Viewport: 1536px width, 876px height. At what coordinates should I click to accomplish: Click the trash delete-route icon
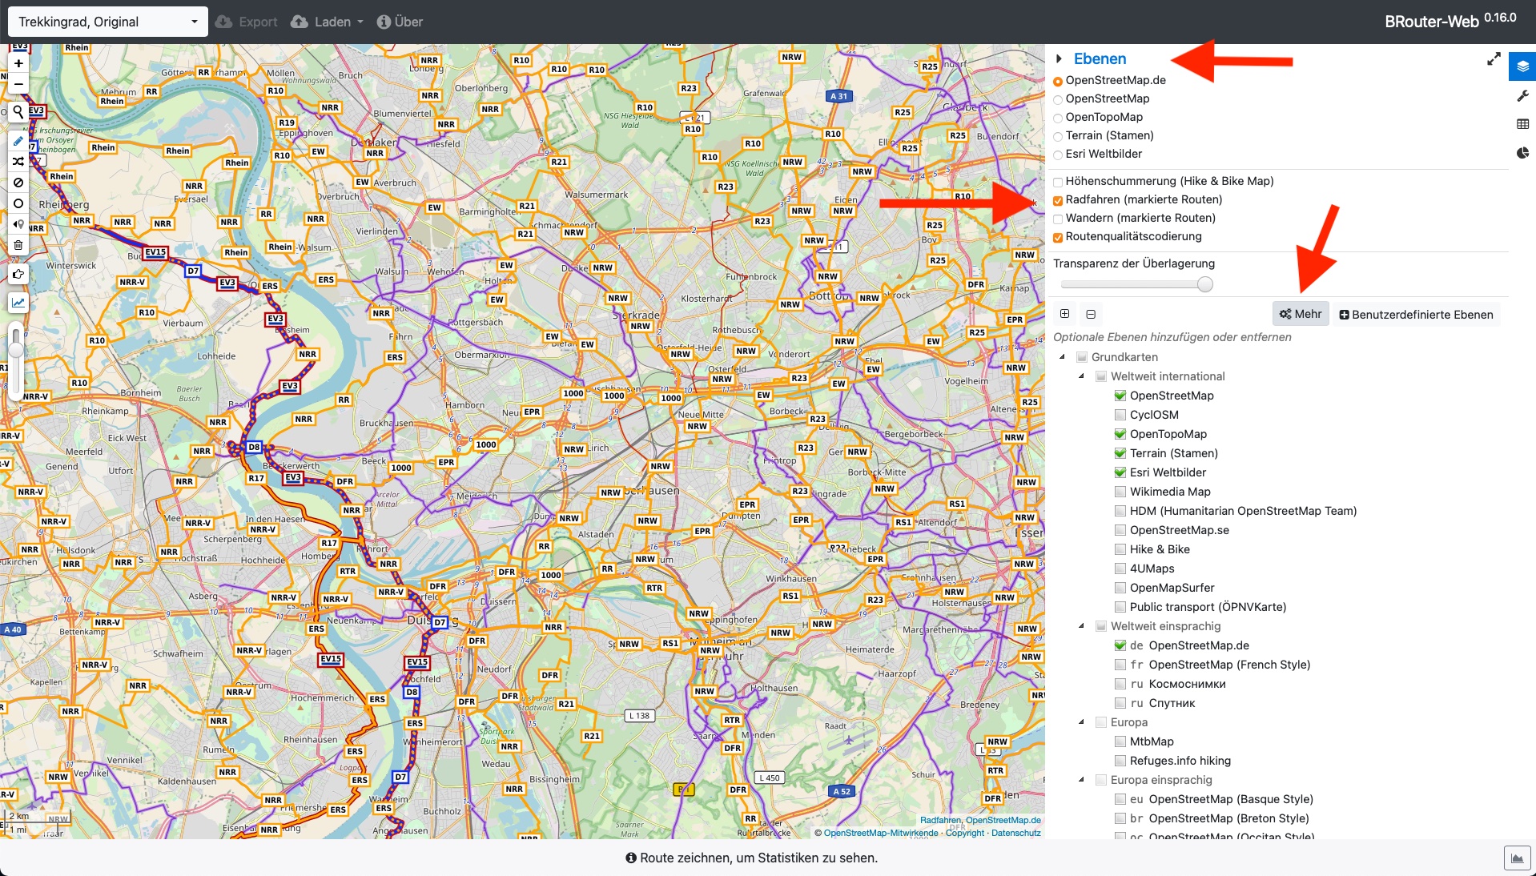click(x=18, y=245)
